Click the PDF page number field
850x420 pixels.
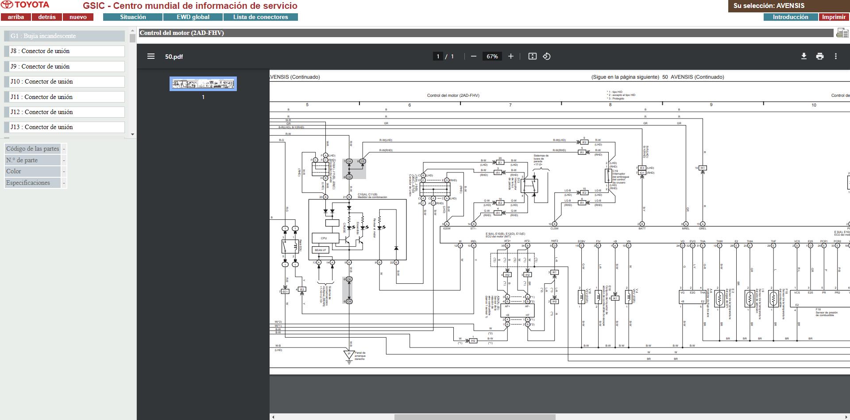438,56
